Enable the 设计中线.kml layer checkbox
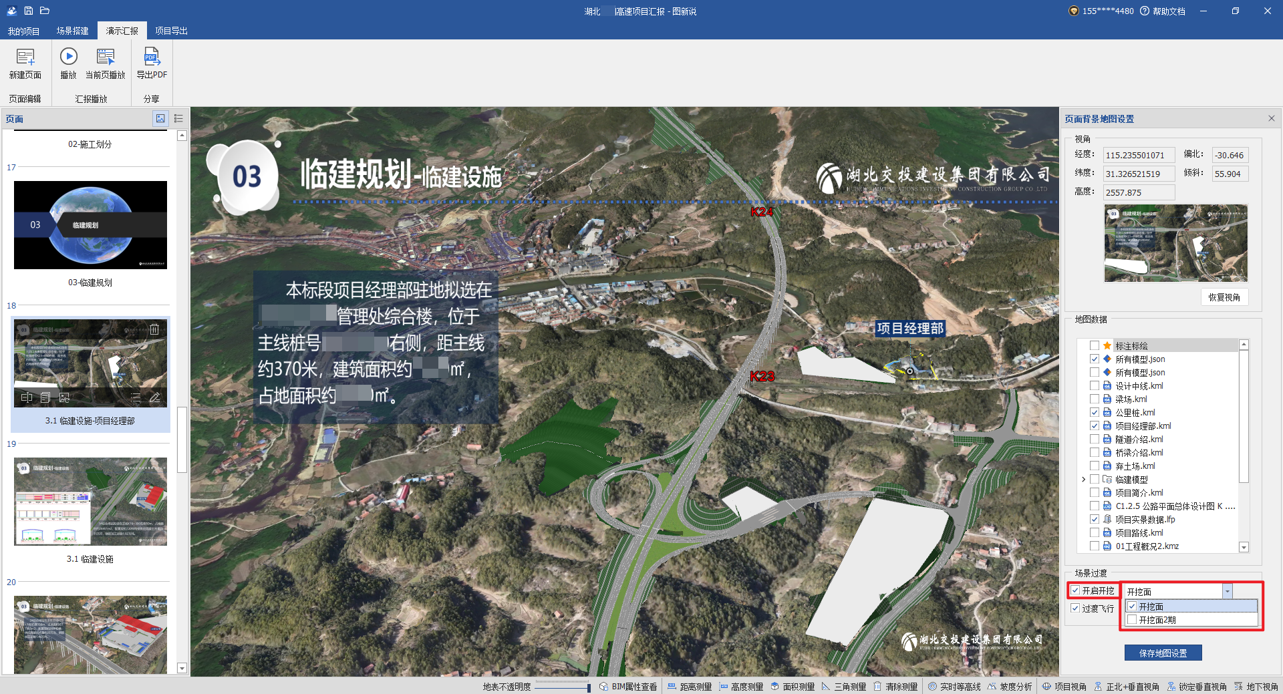 pyautogui.click(x=1095, y=386)
